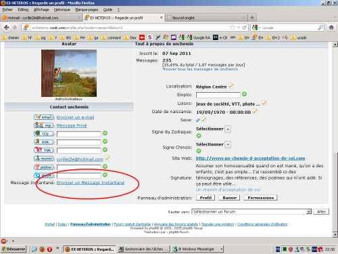
Task: Open the Marque-pages menu
Action: tap(87, 9)
